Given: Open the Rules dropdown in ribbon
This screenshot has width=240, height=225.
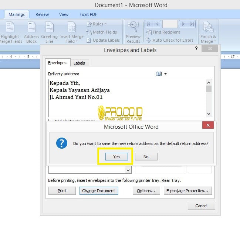Looking at the screenshot, I should click(x=97, y=24).
